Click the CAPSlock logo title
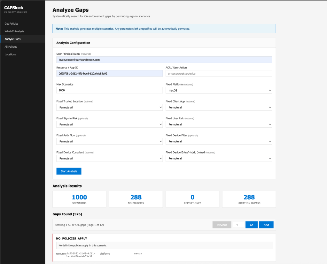This screenshot has height=264, width=327. coord(13,8)
